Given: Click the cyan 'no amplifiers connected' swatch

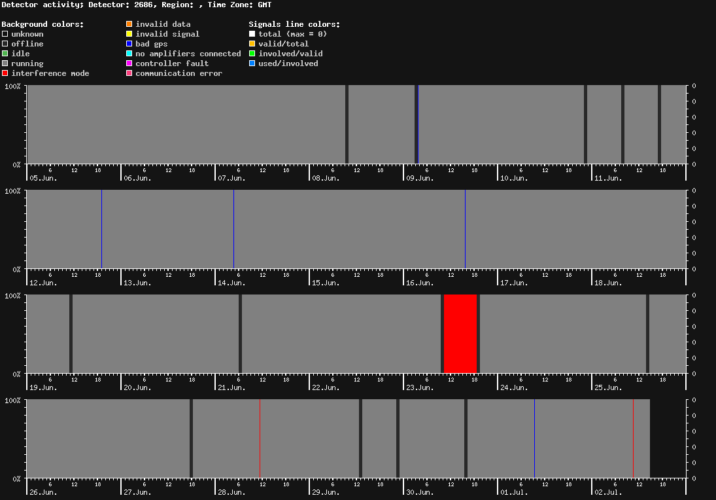Looking at the screenshot, I should [129, 54].
